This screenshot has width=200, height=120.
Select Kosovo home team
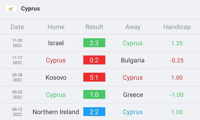click(x=56, y=77)
